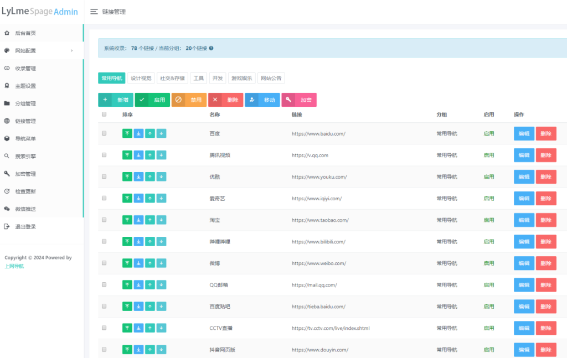Toggle the sidebar with the hamburger icon
The image size is (567, 358).
tap(94, 12)
